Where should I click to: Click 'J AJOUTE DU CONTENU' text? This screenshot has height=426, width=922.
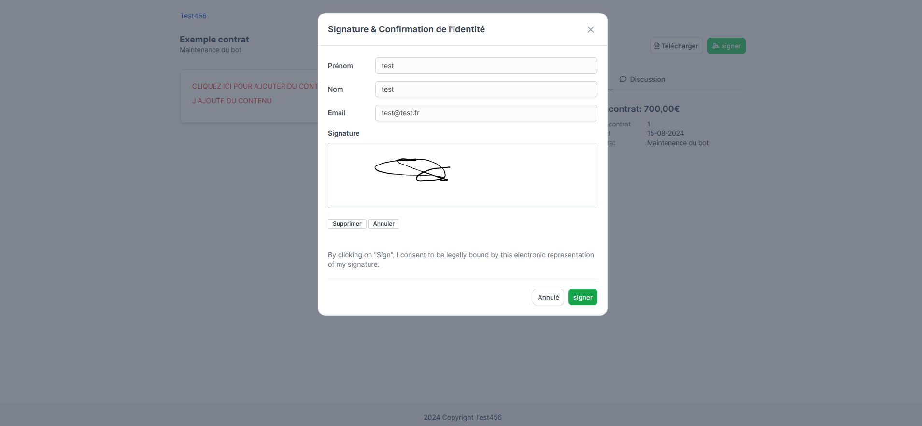232,101
